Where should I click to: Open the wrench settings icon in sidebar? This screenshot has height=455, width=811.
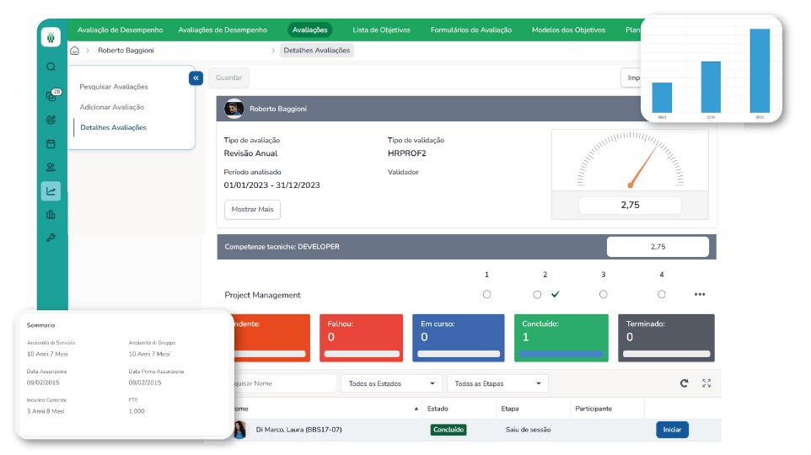point(51,238)
